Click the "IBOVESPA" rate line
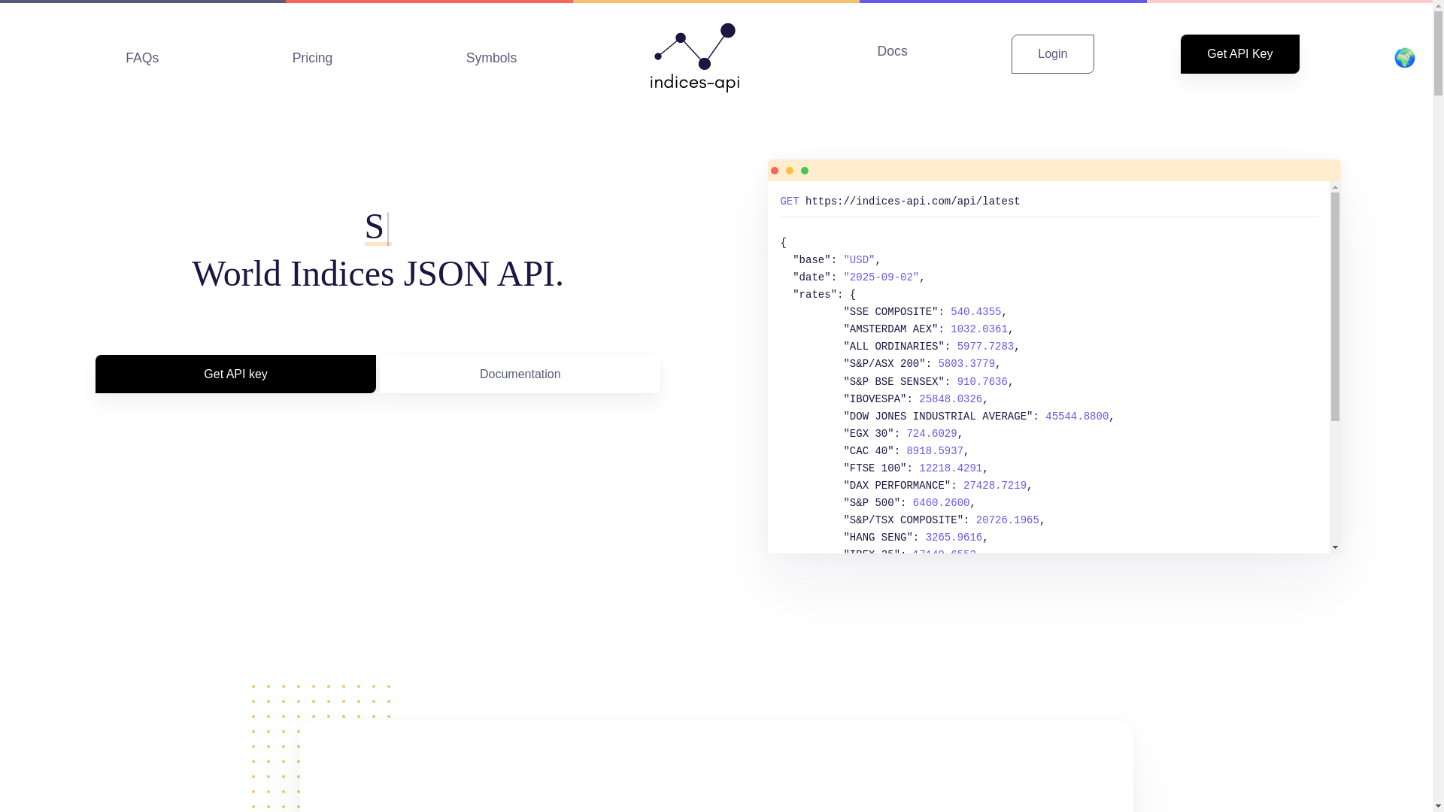The width and height of the screenshot is (1444, 812). tap(915, 399)
